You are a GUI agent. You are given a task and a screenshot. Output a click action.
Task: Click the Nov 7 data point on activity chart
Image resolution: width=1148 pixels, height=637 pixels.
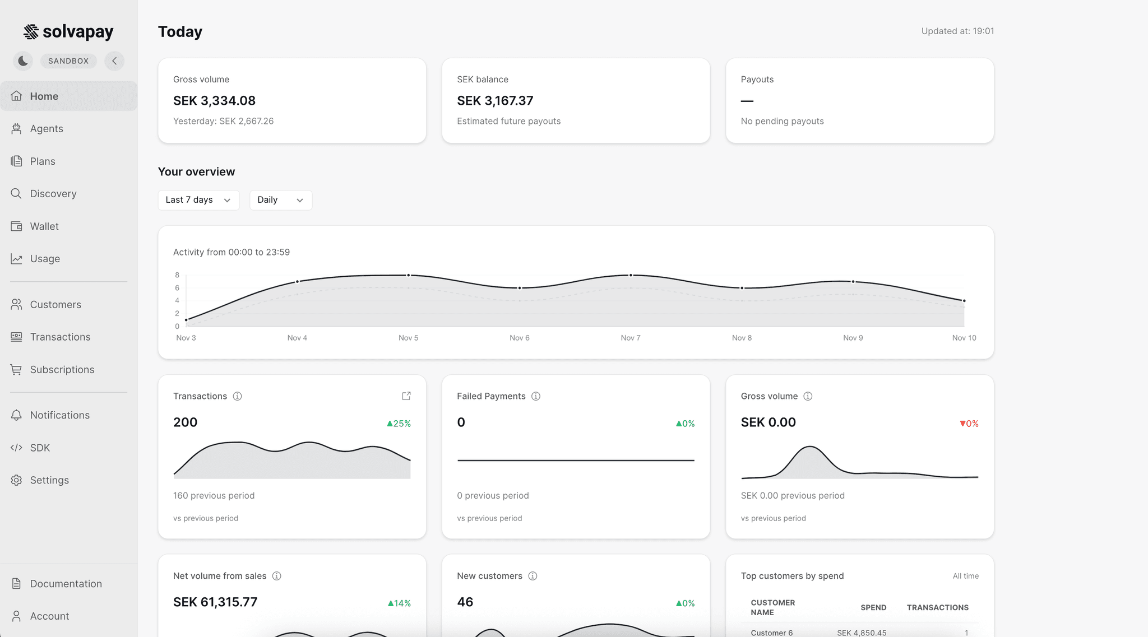(630, 275)
